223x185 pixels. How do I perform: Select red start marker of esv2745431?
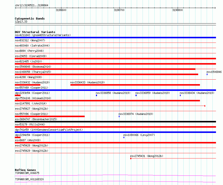[131, 158]
